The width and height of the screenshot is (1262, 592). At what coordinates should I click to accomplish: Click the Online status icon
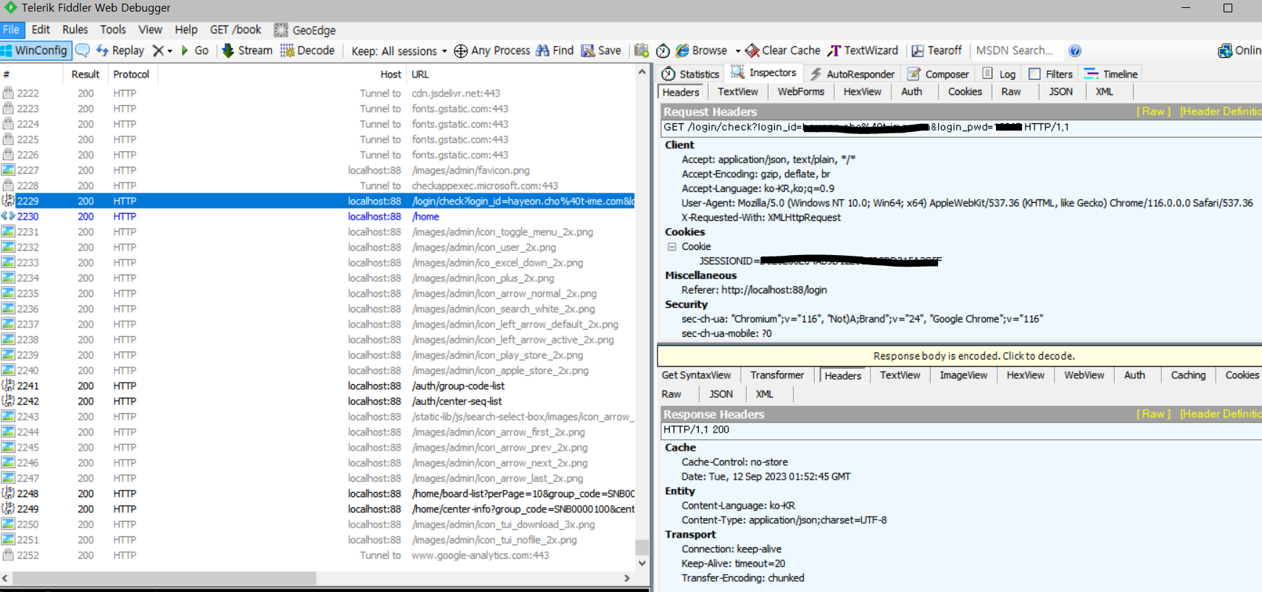point(1225,50)
